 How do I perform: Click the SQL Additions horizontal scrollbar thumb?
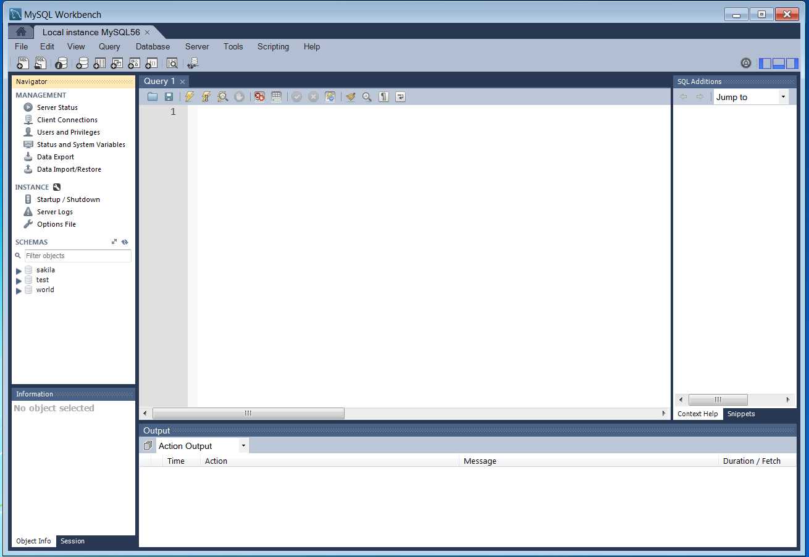click(x=718, y=400)
